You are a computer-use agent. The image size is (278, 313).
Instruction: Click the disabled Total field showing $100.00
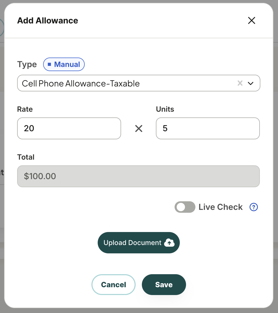138,176
